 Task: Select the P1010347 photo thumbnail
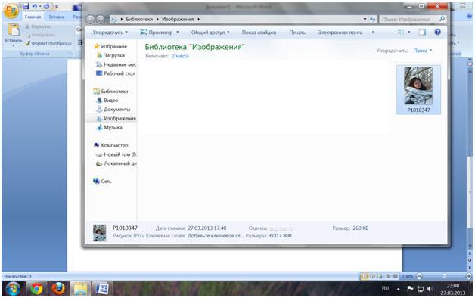coord(418,90)
